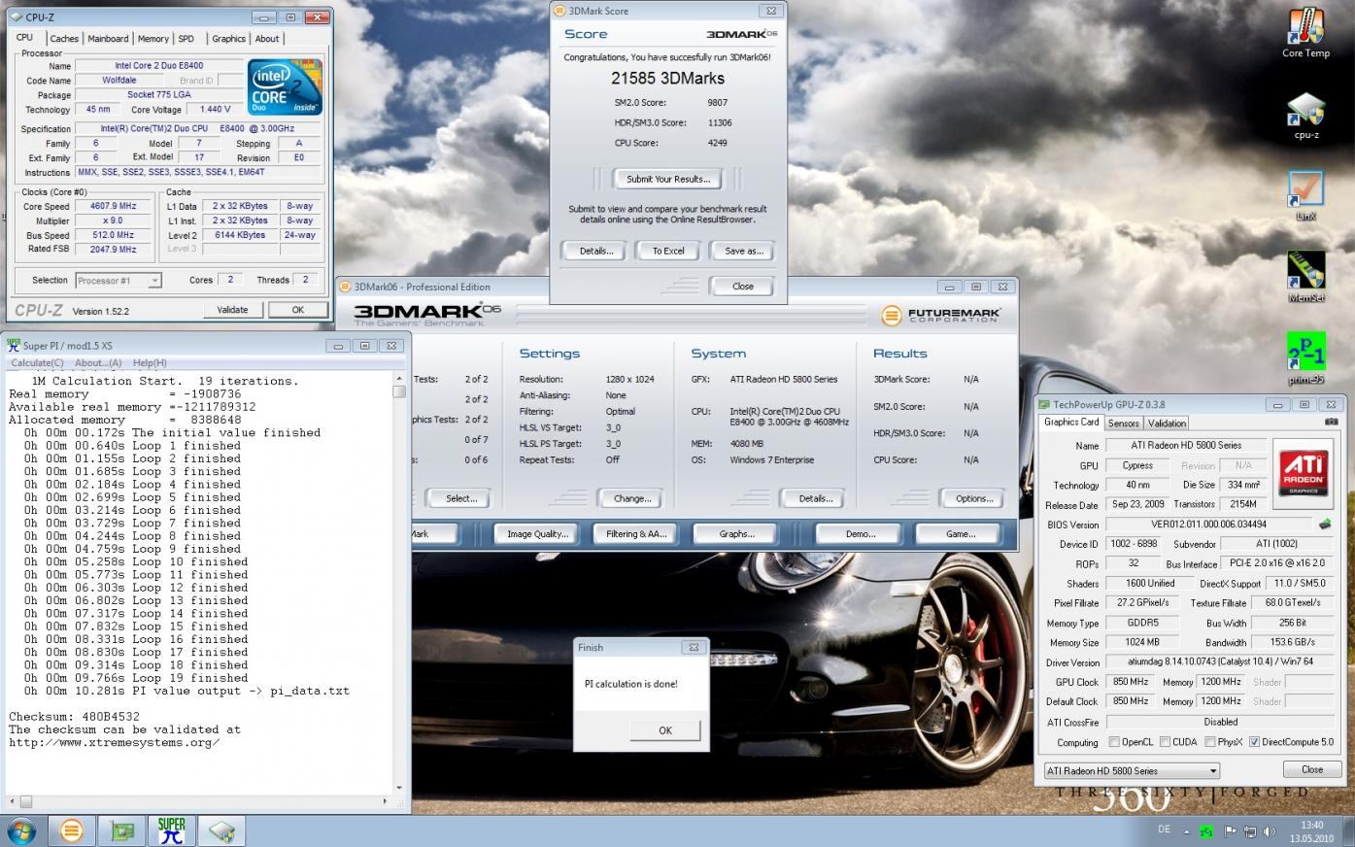Click the Validate button in CPU-Z
Image resolution: width=1355 pixels, height=847 pixels.
click(232, 310)
